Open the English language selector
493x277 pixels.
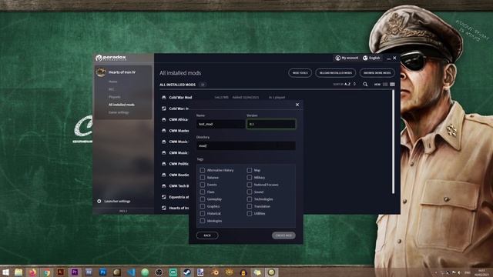[371, 58]
